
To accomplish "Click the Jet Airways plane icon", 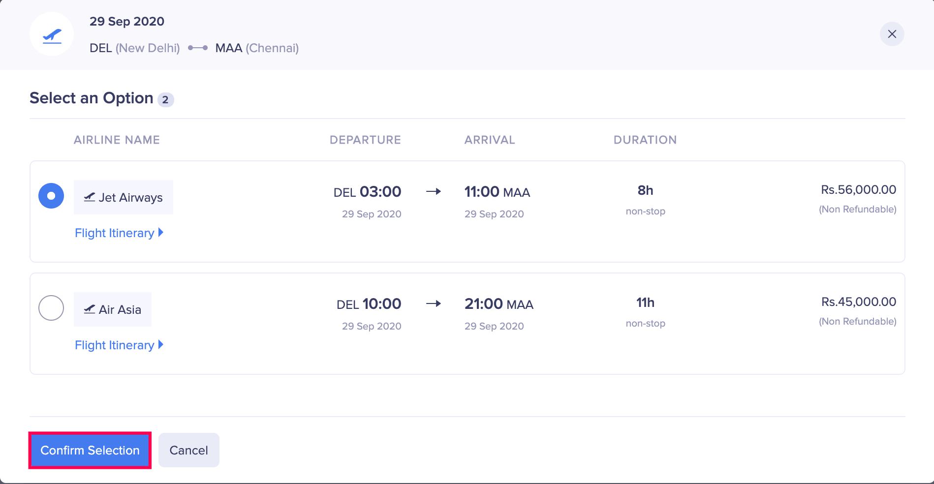I will [x=90, y=197].
